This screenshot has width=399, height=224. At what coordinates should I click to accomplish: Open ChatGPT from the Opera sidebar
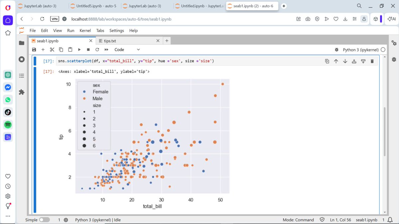tap(8, 75)
